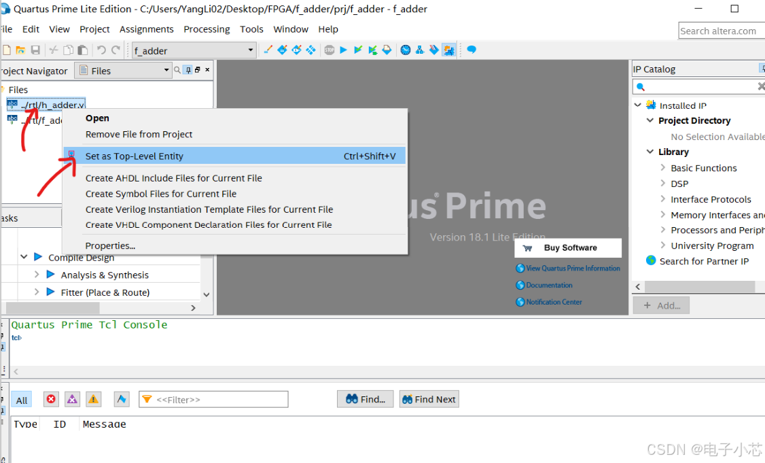
Task: Open the Processing menu
Action: 207,29
